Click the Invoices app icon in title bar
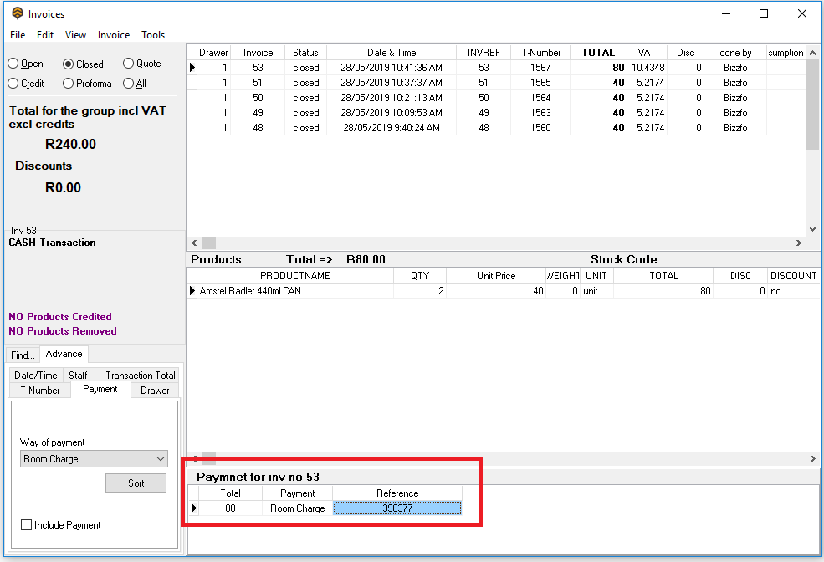824x562 pixels. 17,13
